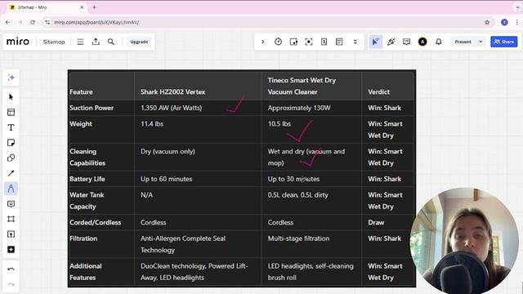
Task: Open the main hamburger menu
Action: click(x=80, y=42)
